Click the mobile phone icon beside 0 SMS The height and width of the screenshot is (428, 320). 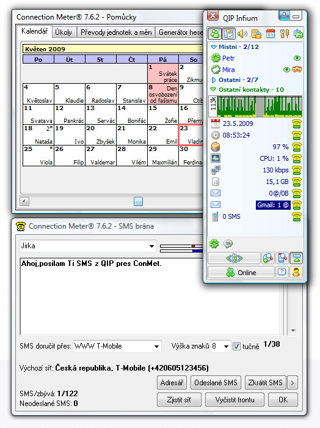215,216
